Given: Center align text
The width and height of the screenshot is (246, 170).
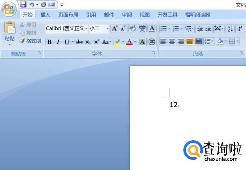Looking at the screenshot, I should point(172,41).
